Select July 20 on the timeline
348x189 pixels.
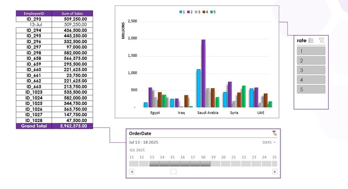[x=226, y=164]
